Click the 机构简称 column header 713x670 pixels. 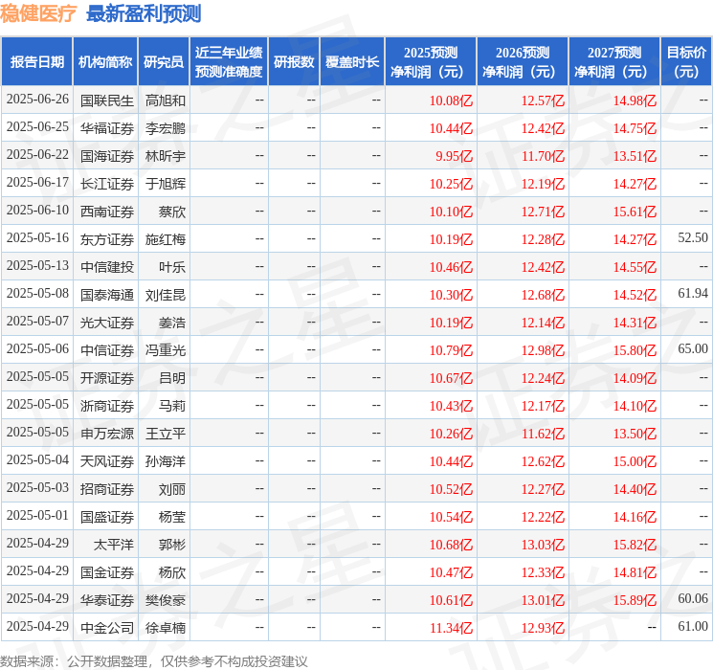tap(105, 62)
